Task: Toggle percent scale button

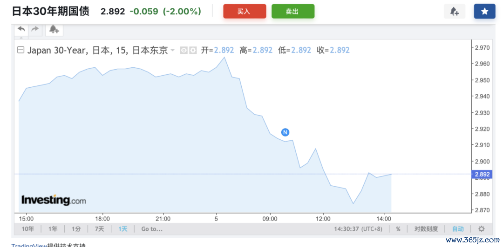Action: tap(398, 229)
